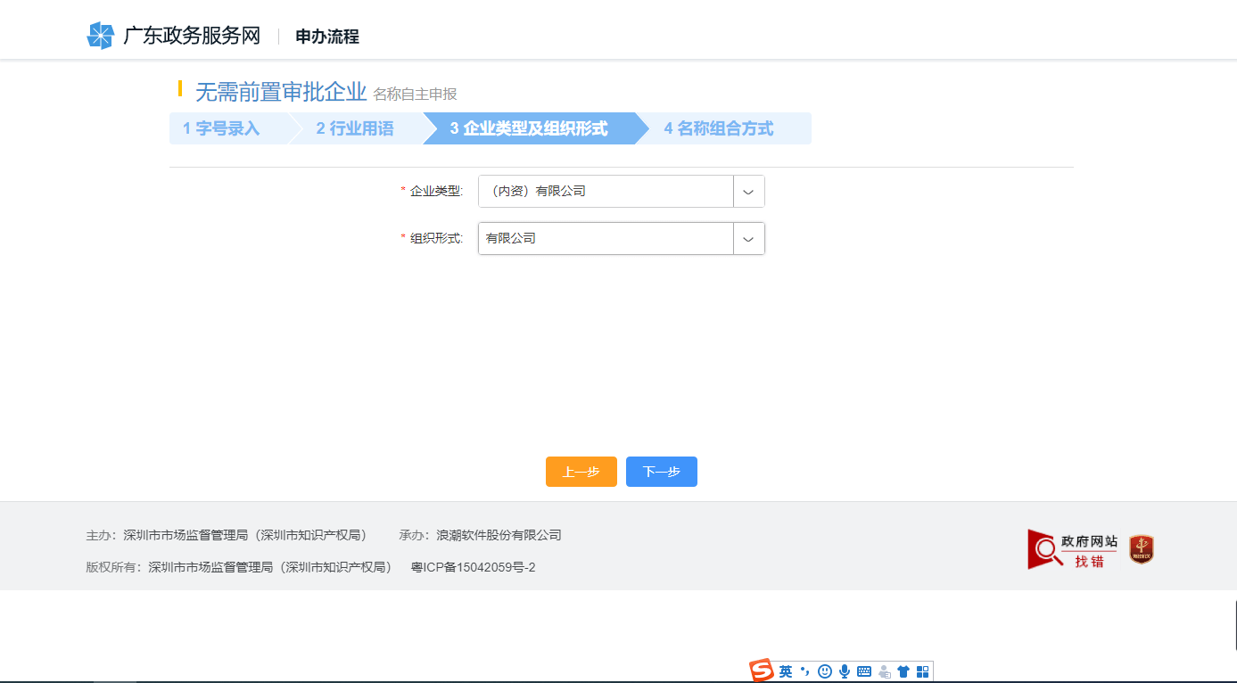Switch to step 2 行业用语 tab

[357, 128]
